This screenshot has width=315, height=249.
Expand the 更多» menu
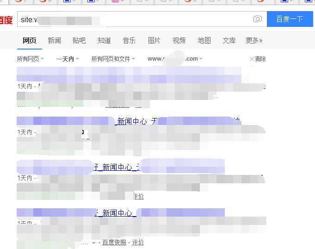click(254, 41)
